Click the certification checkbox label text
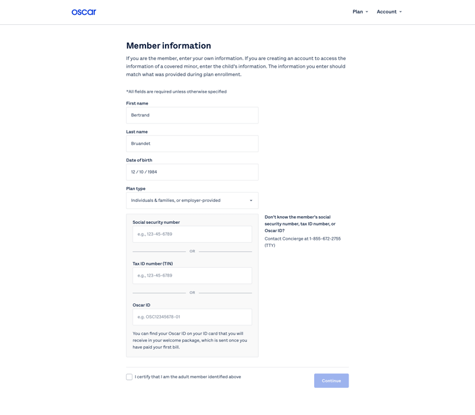Image resolution: width=475 pixels, height=415 pixels. (x=188, y=376)
